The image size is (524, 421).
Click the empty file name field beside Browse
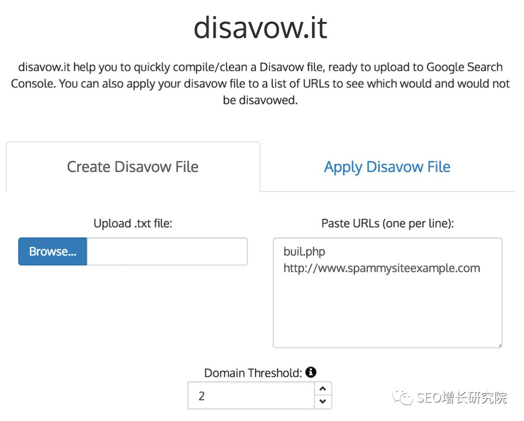(167, 252)
